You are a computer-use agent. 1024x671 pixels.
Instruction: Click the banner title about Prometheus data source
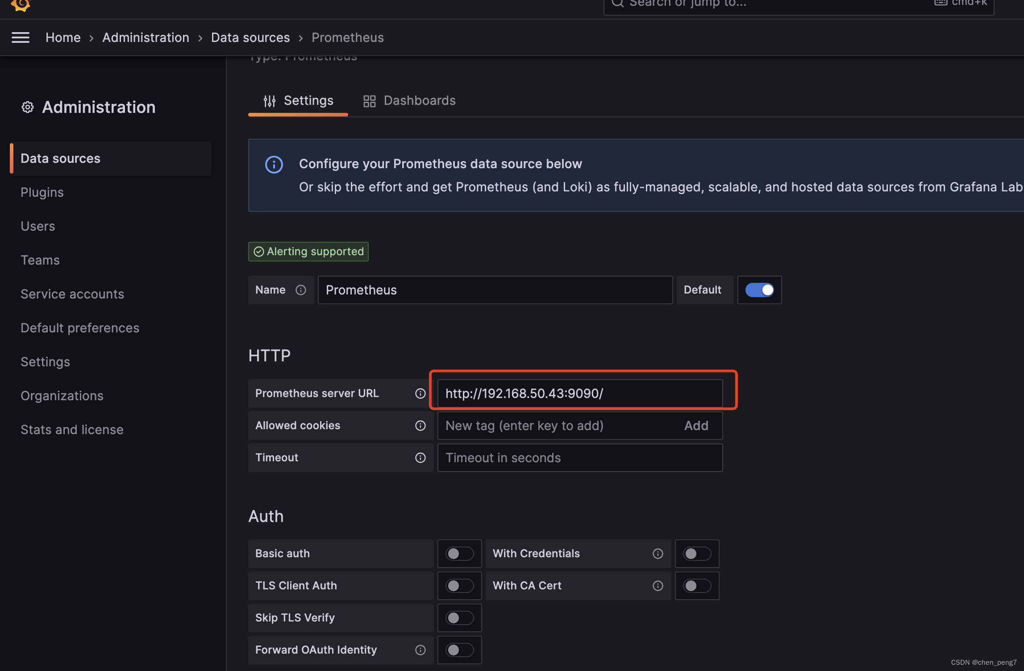[x=441, y=164]
